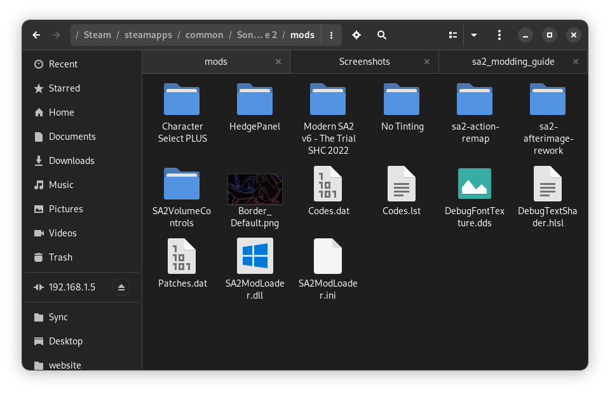Viewport: 610px width, 394px height.
Task: Open Starred in sidebar
Action: tap(82, 88)
